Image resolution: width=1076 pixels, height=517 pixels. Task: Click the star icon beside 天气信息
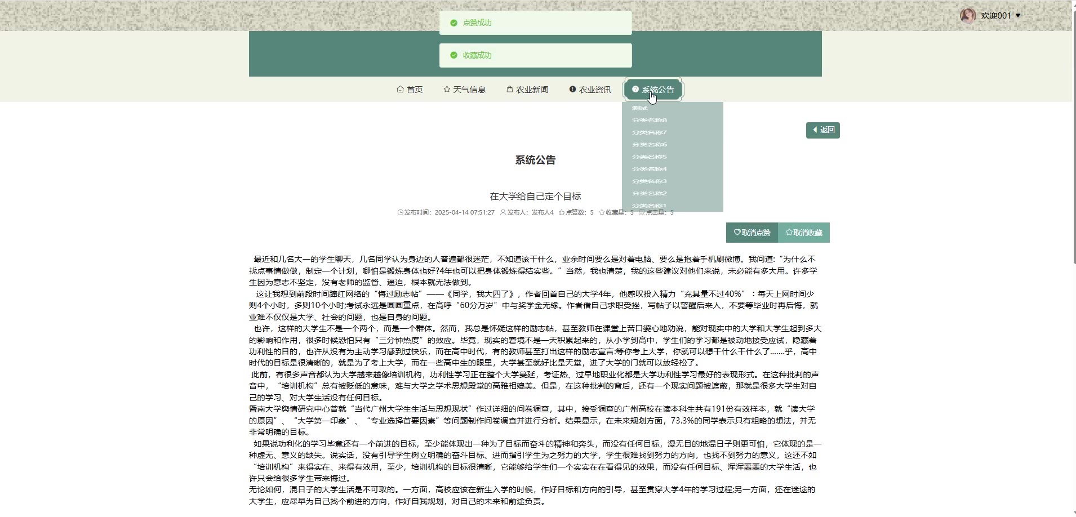point(447,90)
